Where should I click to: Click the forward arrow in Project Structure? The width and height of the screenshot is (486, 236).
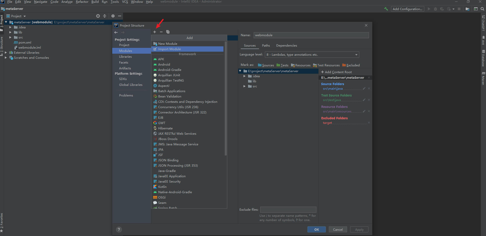tap(123, 32)
